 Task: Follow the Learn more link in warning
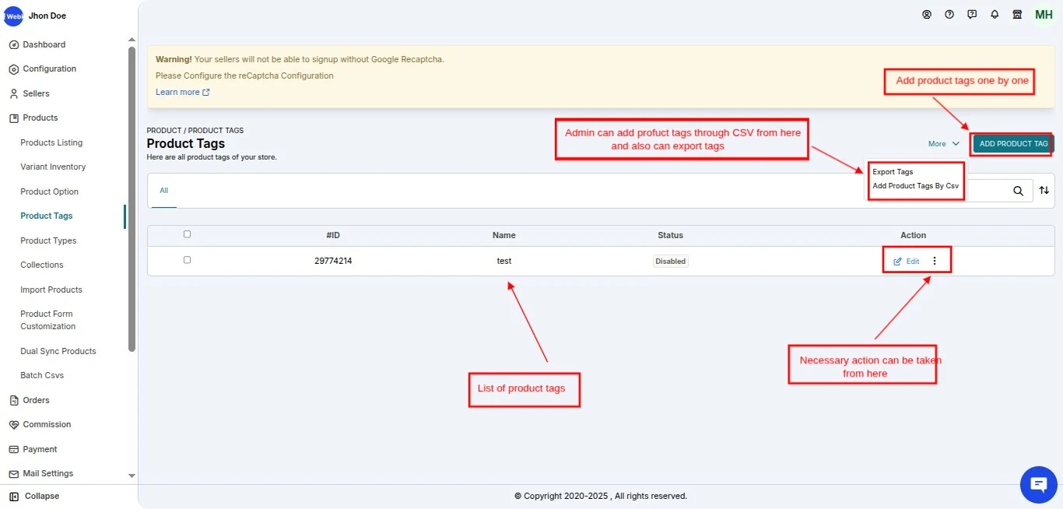coord(183,92)
